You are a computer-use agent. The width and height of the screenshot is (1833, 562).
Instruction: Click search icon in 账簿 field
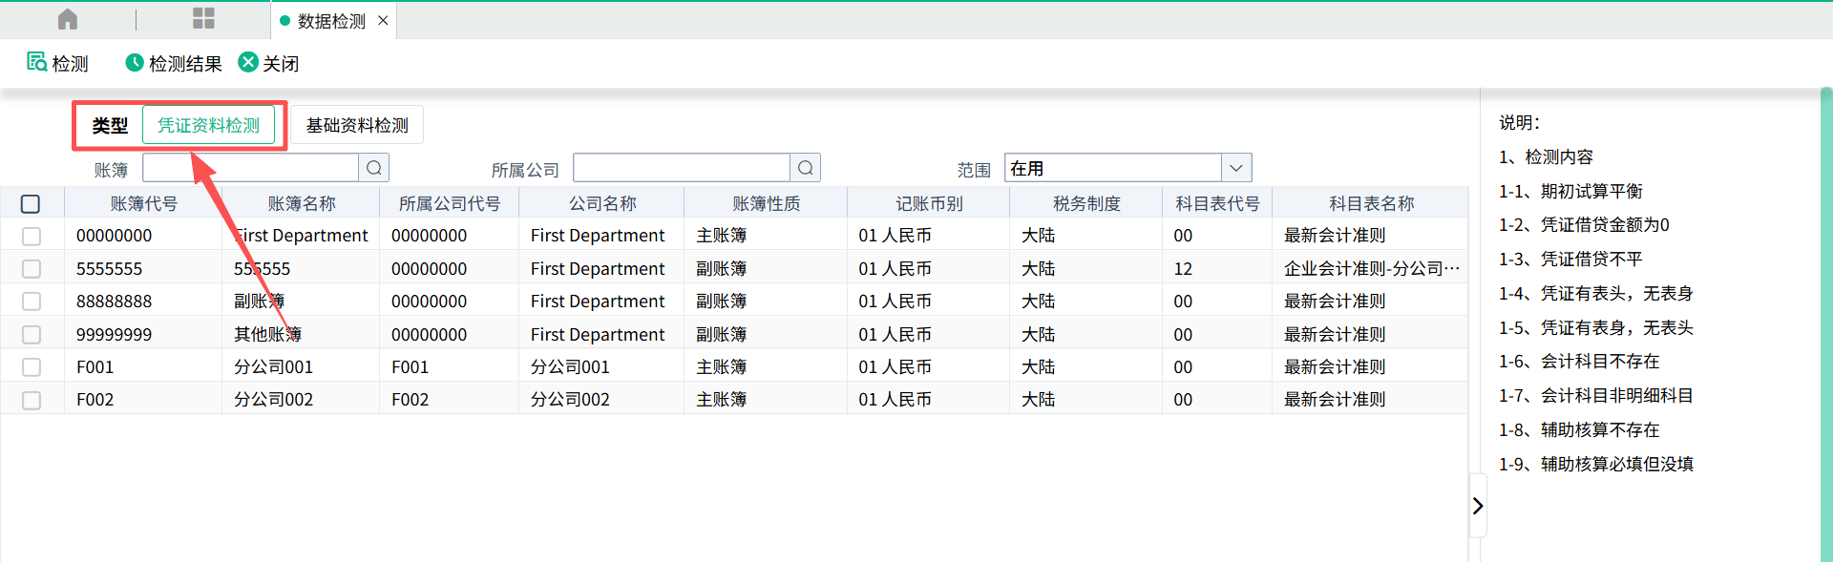[374, 168]
